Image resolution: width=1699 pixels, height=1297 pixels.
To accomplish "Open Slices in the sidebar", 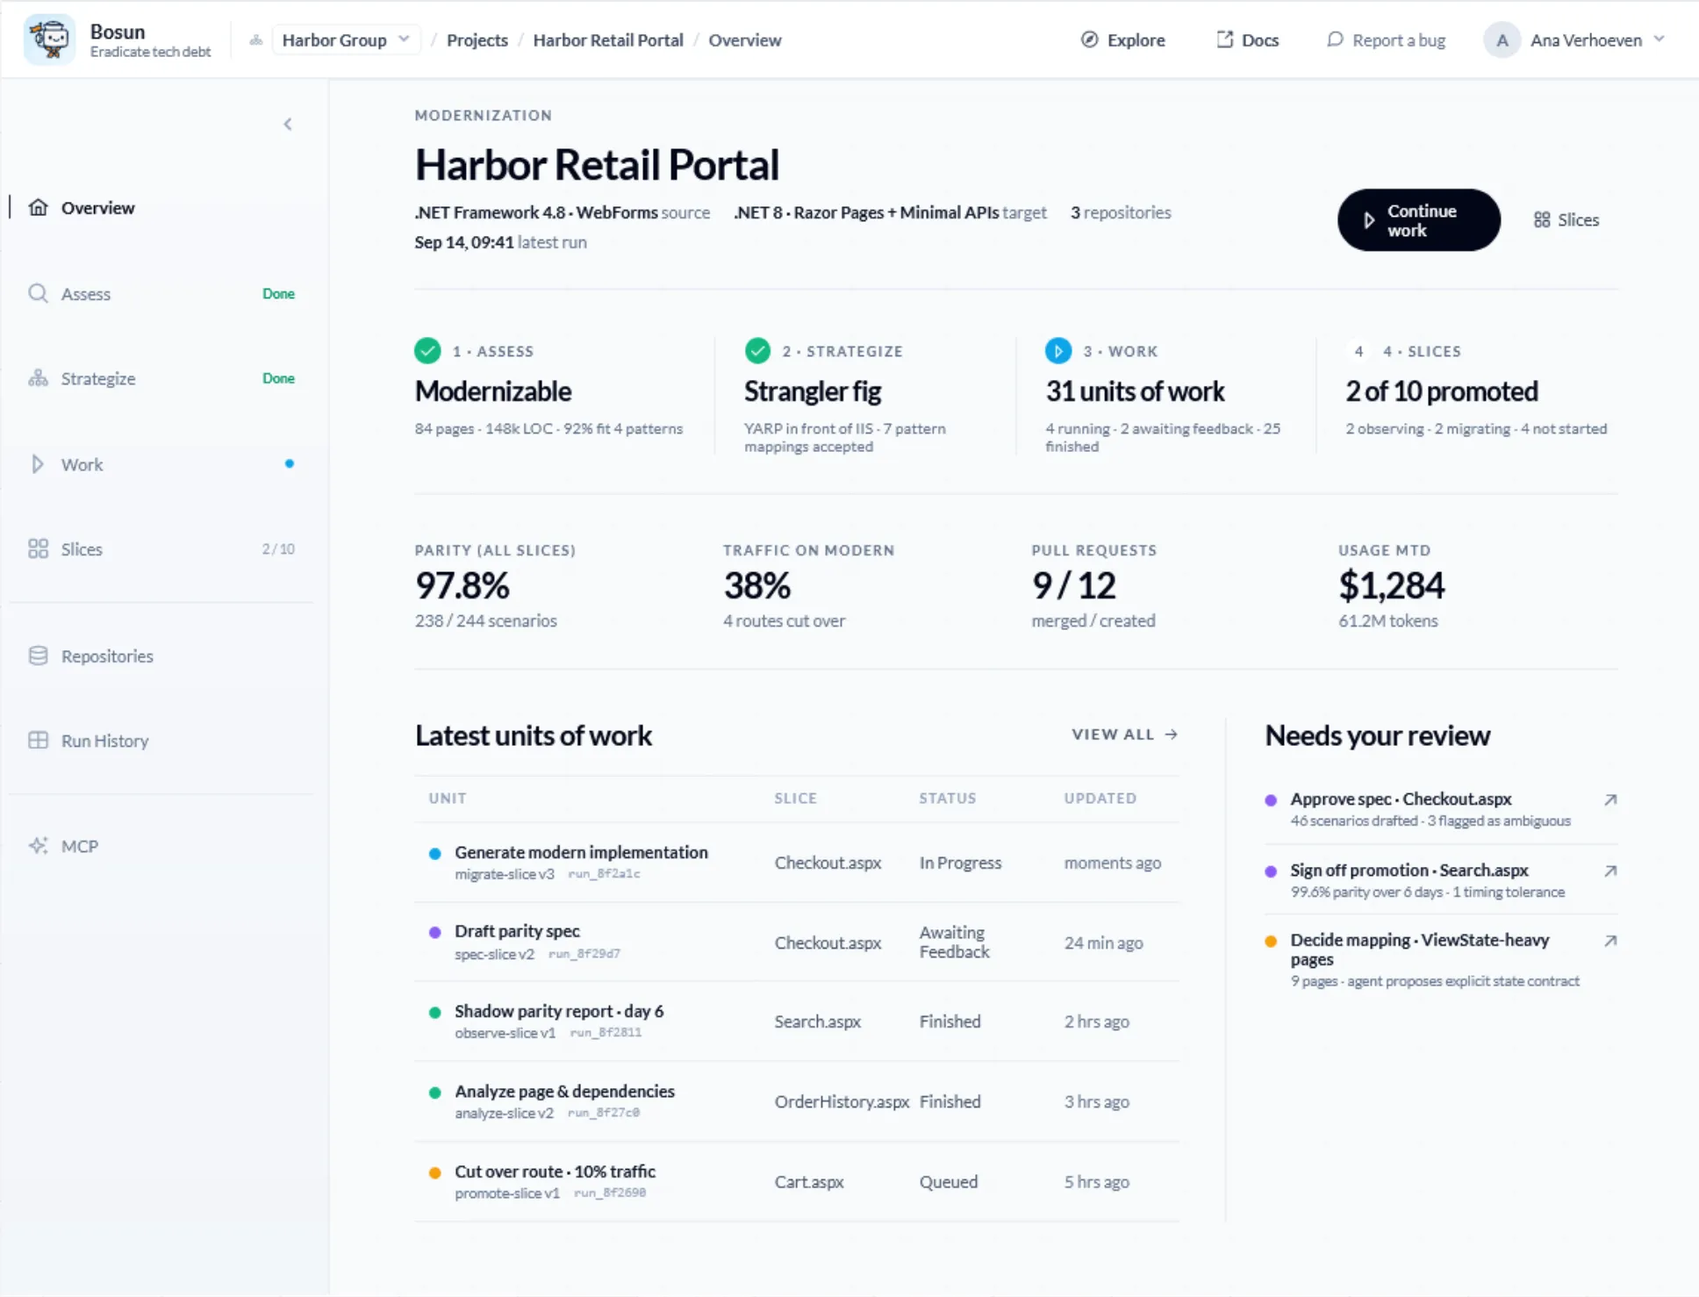I will [x=161, y=549].
